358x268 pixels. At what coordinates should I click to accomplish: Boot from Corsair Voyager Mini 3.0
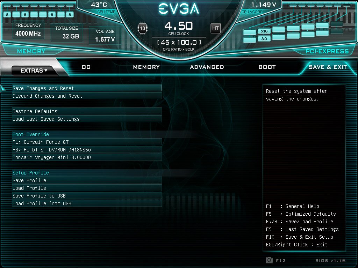click(87, 157)
